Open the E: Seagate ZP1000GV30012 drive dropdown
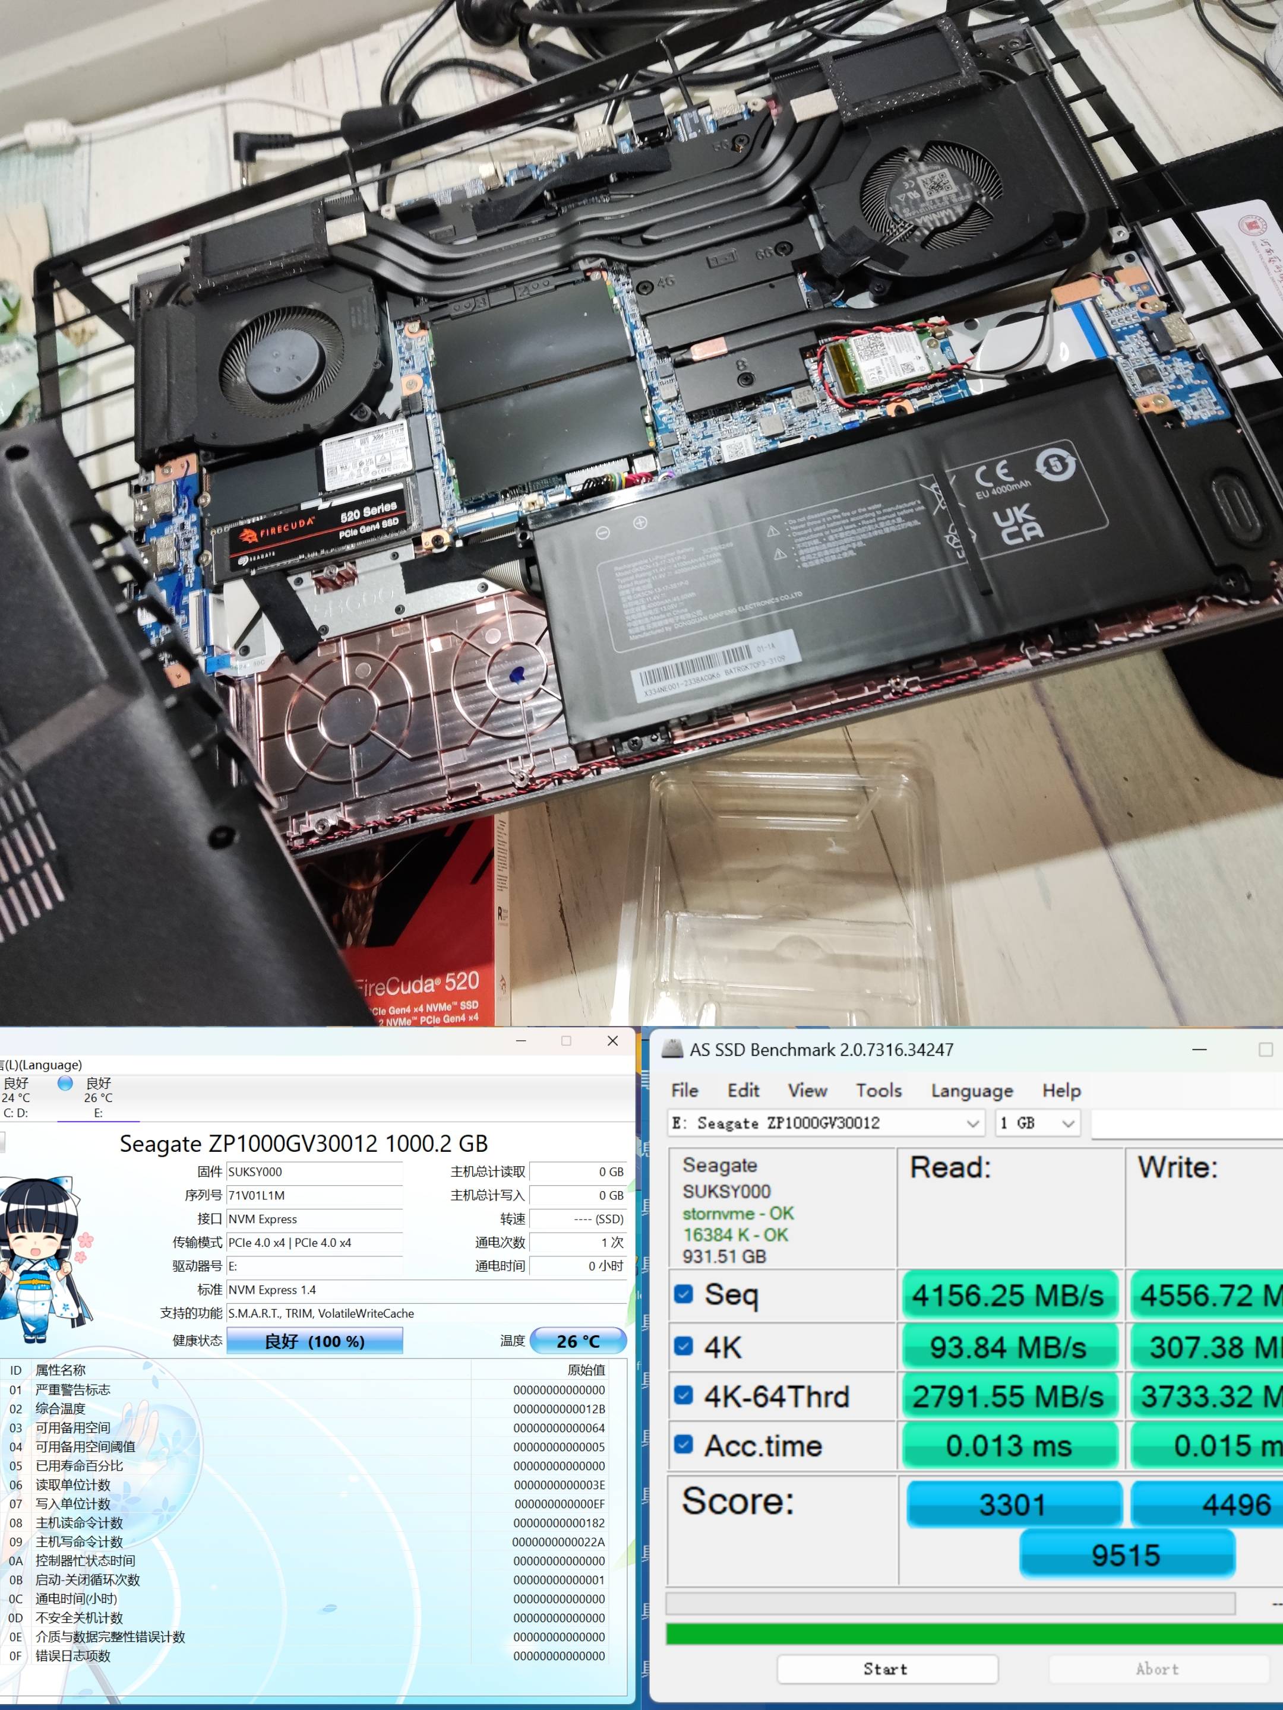This screenshot has height=1710, width=1283. point(826,1123)
